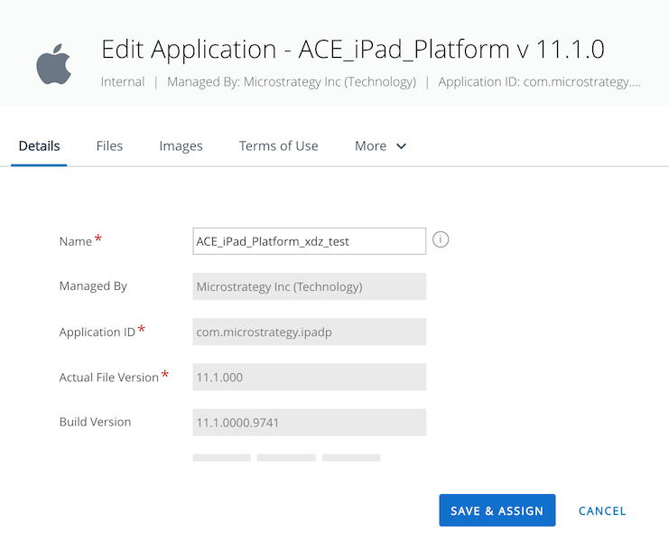The image size is (669, 542).
Task: Click the Apple platform logo icon
Action: click(53, 65)
